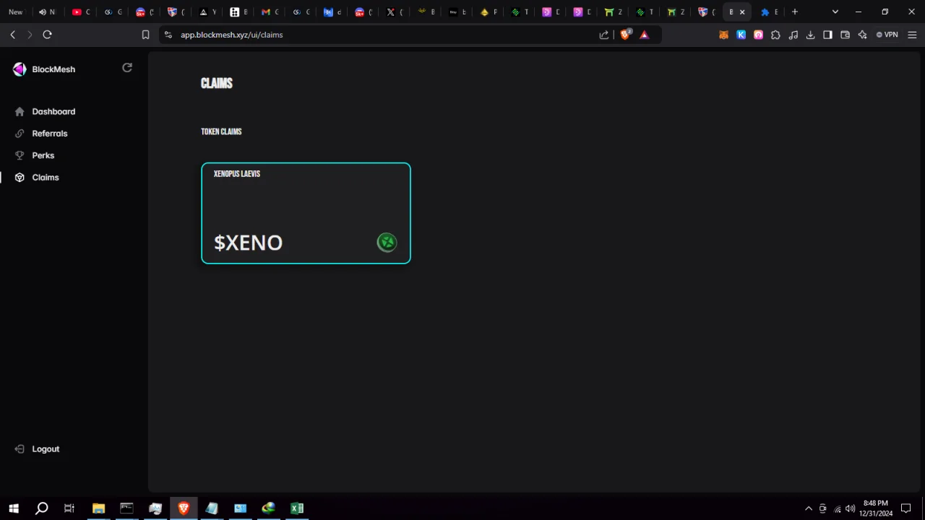Open Windows taskbar search
Image resolution: width=925 pixels, height=520 pixels.
click(x=42, y=508)
